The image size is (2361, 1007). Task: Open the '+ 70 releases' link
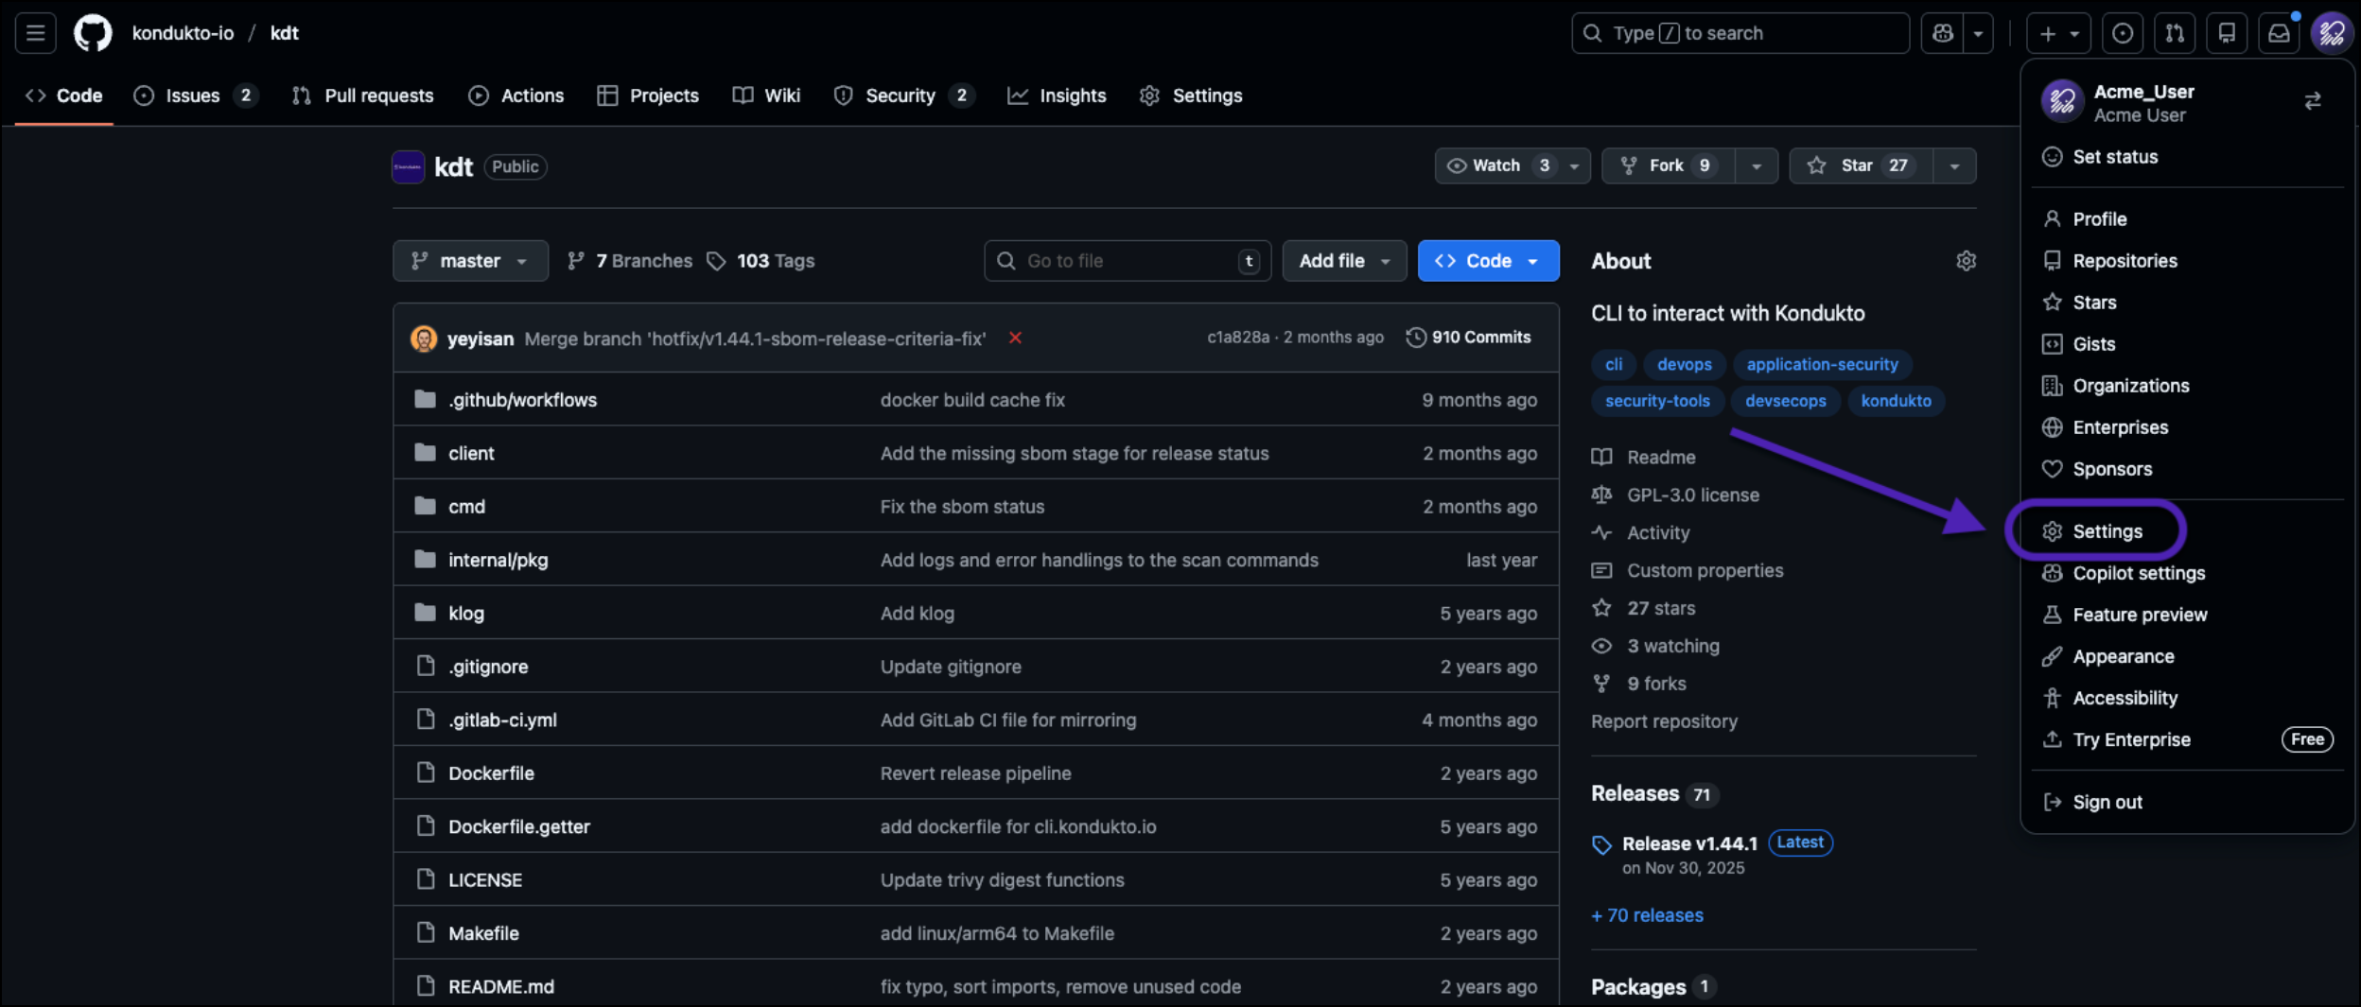1647,915
